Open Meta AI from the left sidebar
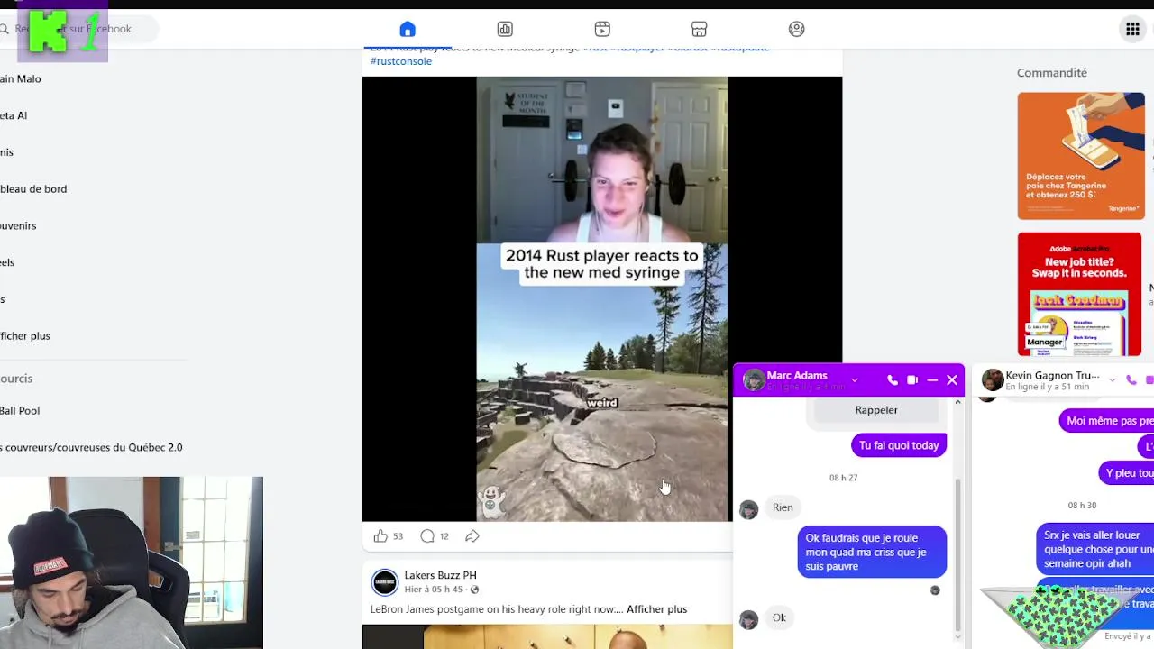 (x=14, y=115)
